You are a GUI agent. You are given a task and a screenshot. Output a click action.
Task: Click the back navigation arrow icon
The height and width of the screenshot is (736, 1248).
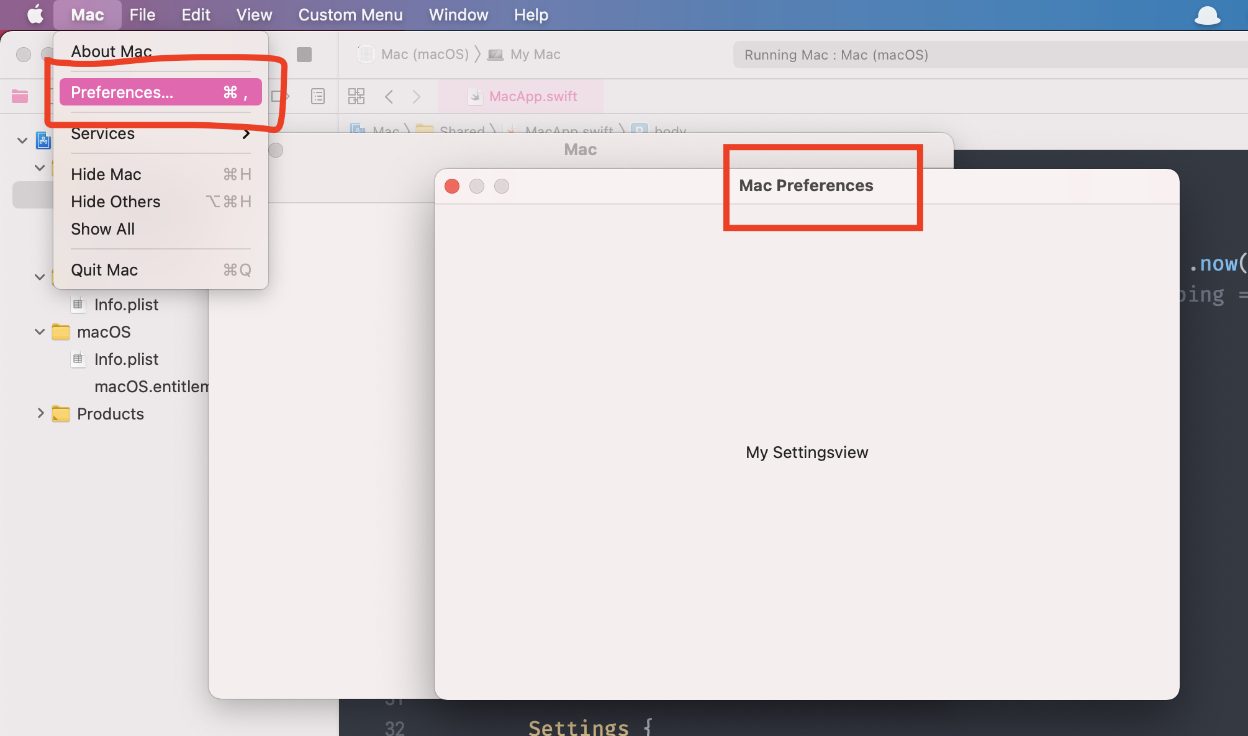tap(389, 96)
